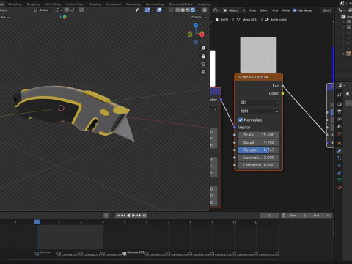Open the node editor View menu
This screenshot has height=264, width=352.
252,10
